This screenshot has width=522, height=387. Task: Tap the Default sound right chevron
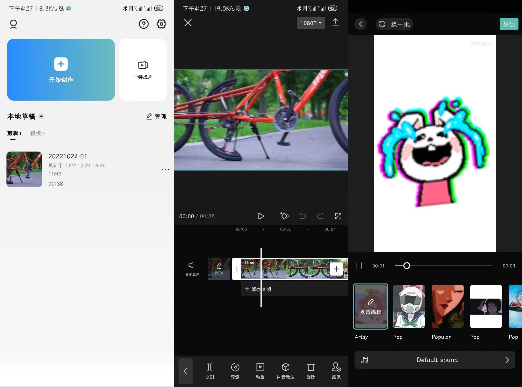pos(507,360)
